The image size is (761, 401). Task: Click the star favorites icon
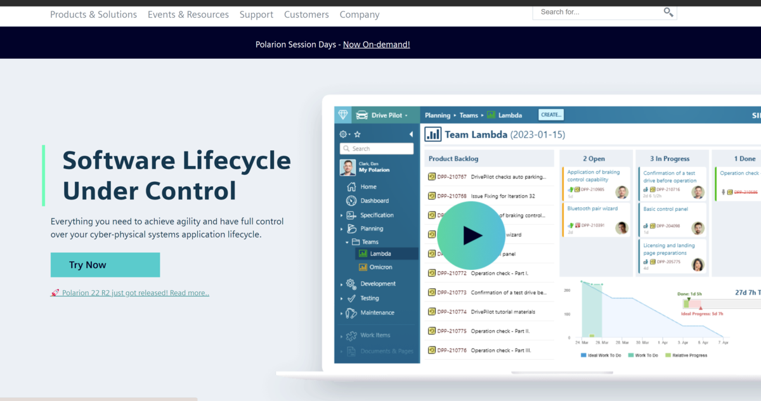(357, 134)
